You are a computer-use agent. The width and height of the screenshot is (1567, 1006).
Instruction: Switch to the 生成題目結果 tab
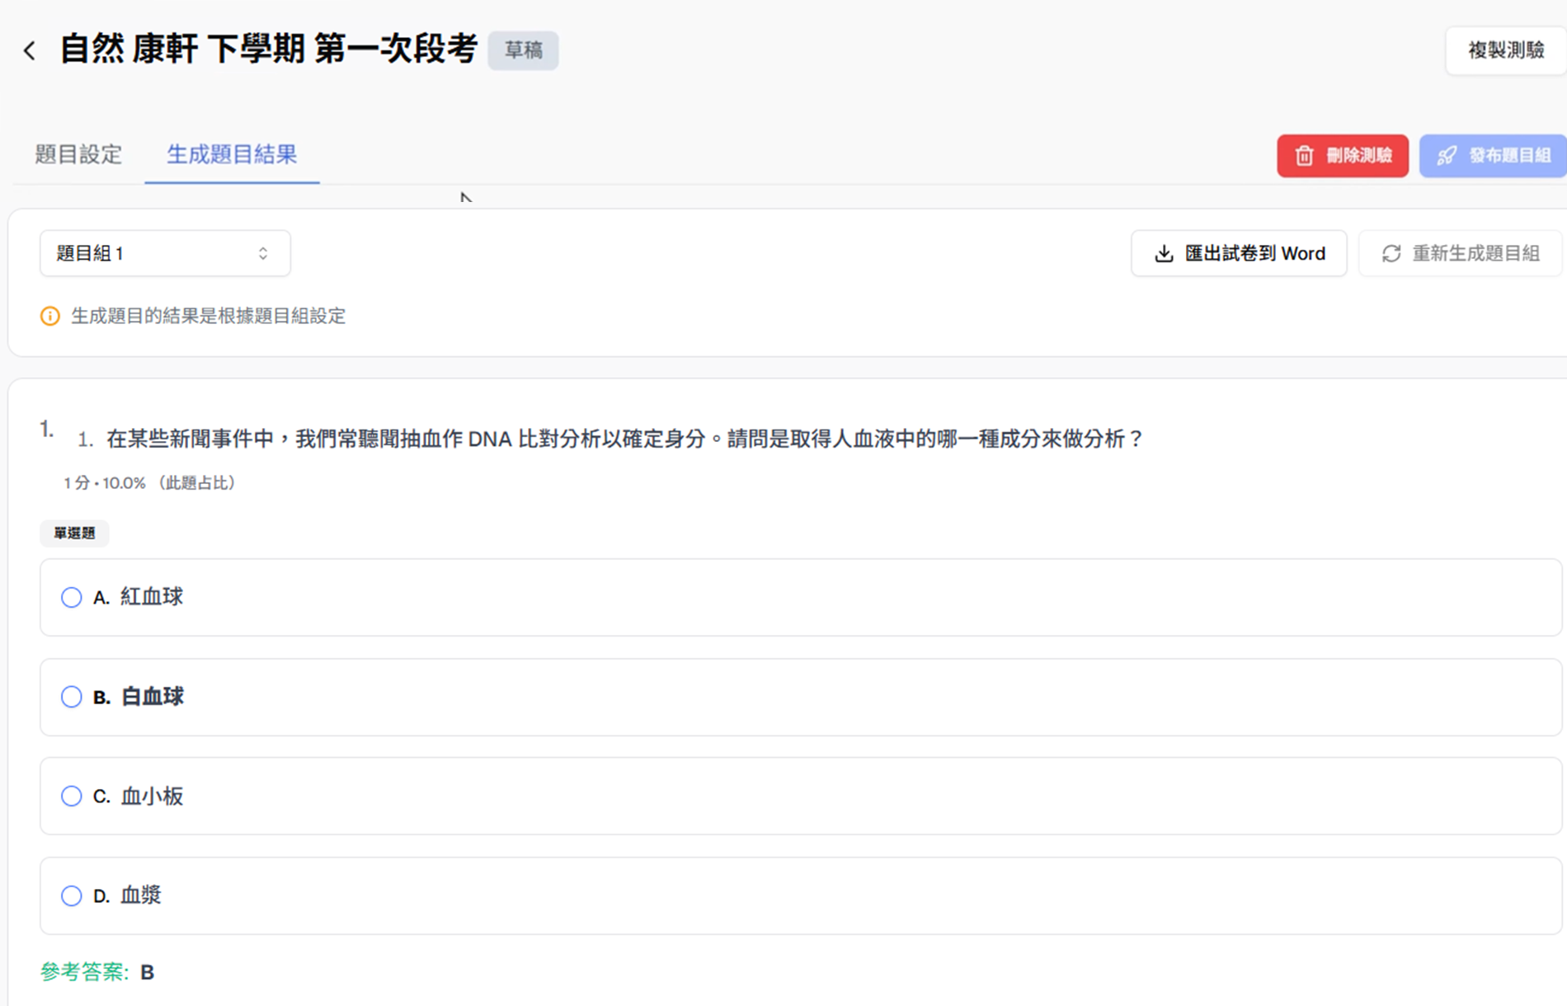232,154
